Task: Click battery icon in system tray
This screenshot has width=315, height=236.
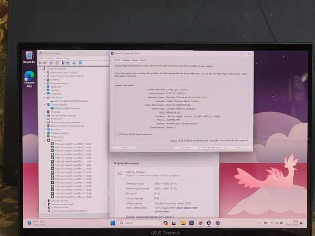Action: (281, 223)
